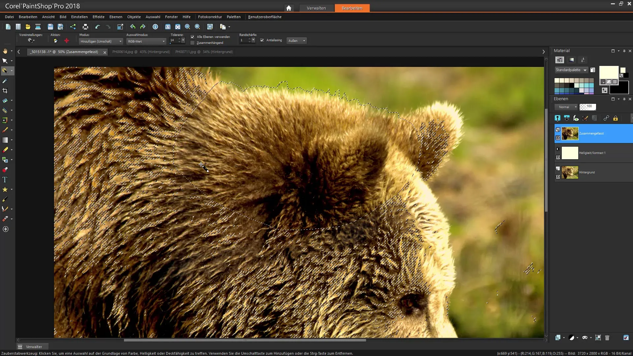
Task: Switch Material panel to sliders mode
Action: [583, 60]
